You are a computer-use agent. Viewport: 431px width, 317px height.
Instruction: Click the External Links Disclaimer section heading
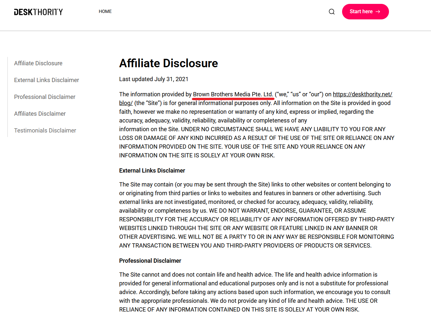point(152,170)
